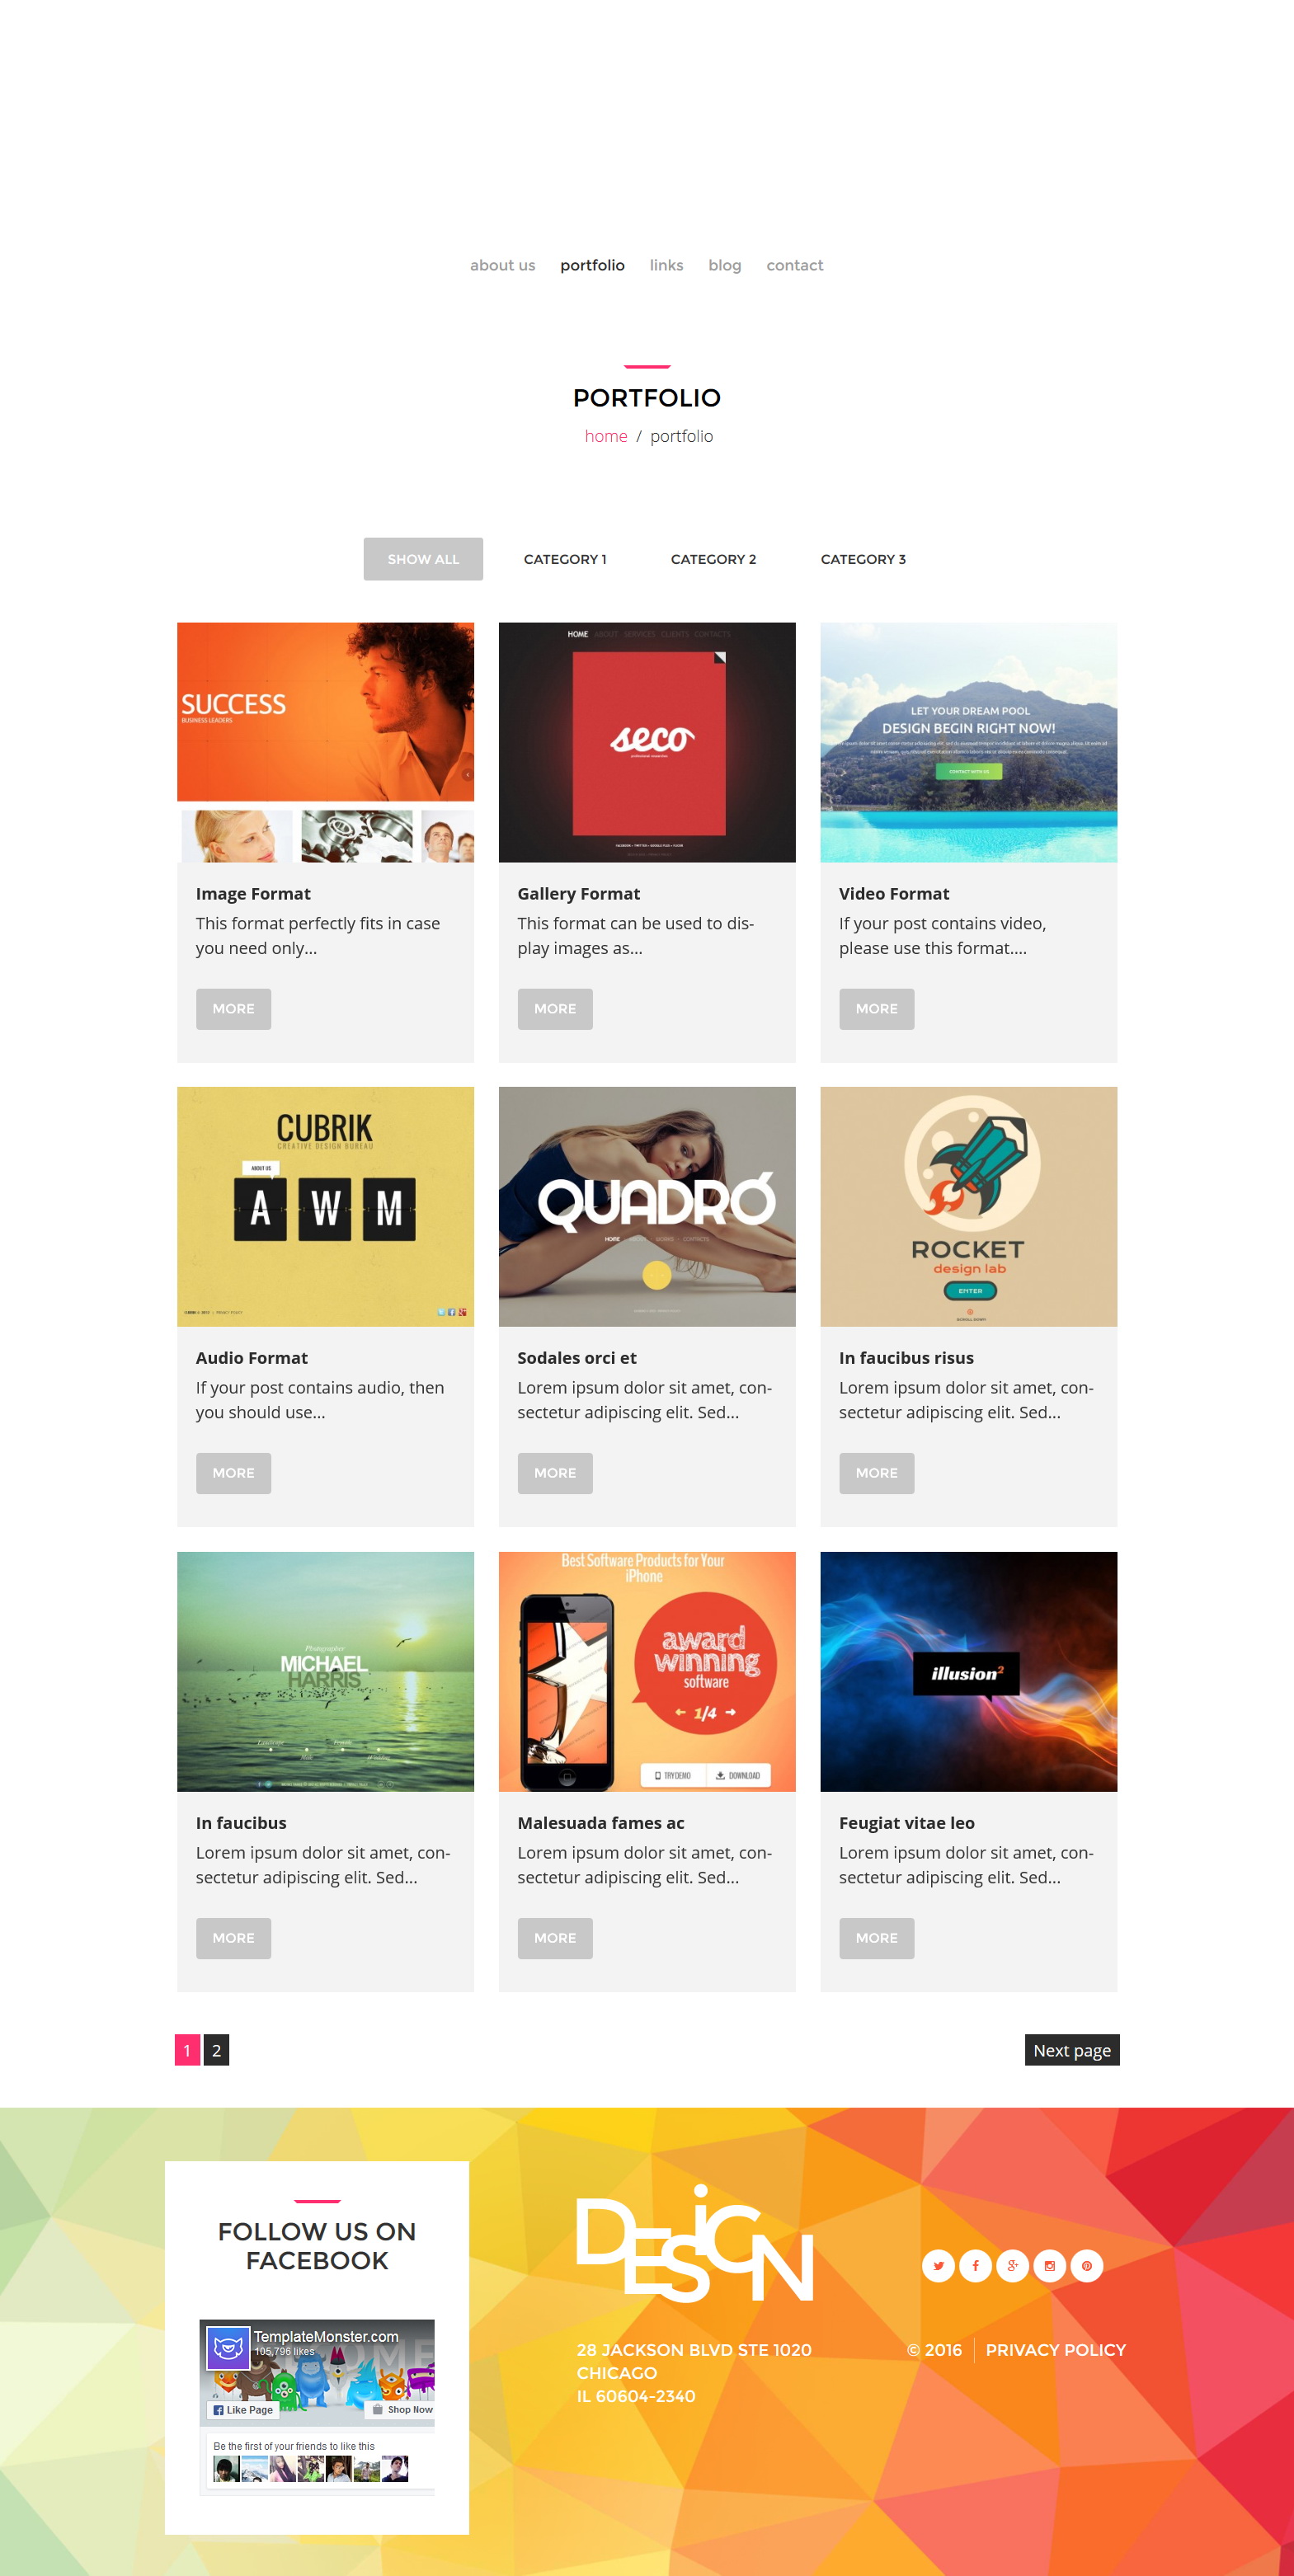Open the Google Plus social icon
Image resolution: width=1294 pixels, height=2576 pixels.
click(x=1012, y=2265)
